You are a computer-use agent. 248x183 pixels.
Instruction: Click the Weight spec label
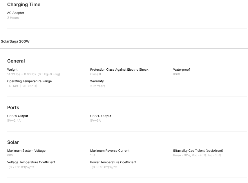(12, 69)
